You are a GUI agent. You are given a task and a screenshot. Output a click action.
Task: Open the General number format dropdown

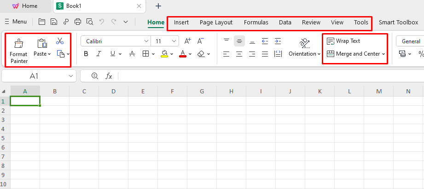click(x=411, y=41)
